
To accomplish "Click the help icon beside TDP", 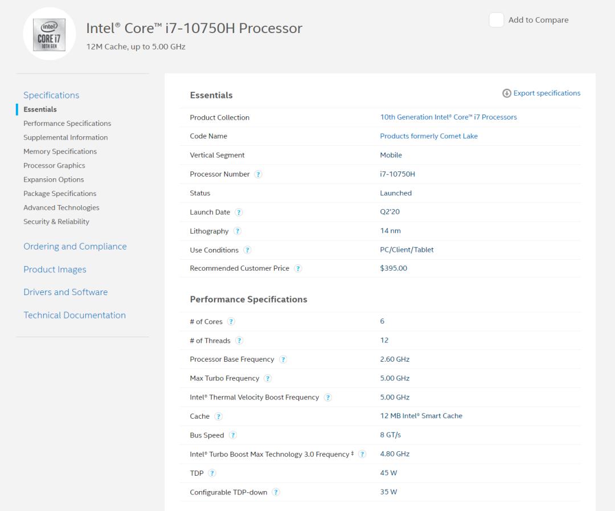I will click(212, 473).
